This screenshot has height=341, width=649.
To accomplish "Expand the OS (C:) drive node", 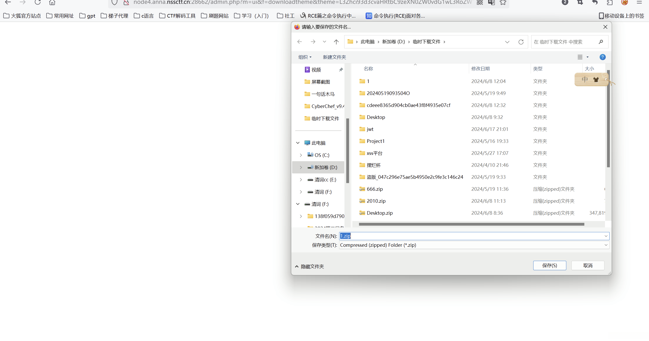I will (301, 155).
